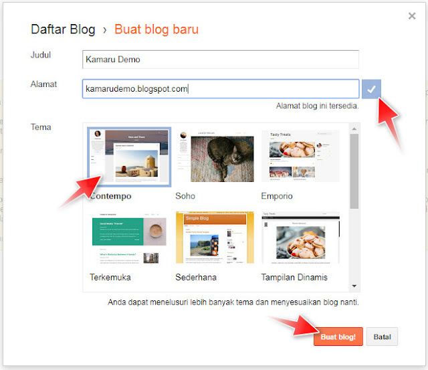Click the Judul field label
Image resolution: width=428 pixels, height=370 pixels.
point(41,55)
